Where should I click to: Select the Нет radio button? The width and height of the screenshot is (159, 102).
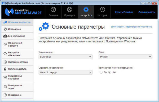pos(110,72)
